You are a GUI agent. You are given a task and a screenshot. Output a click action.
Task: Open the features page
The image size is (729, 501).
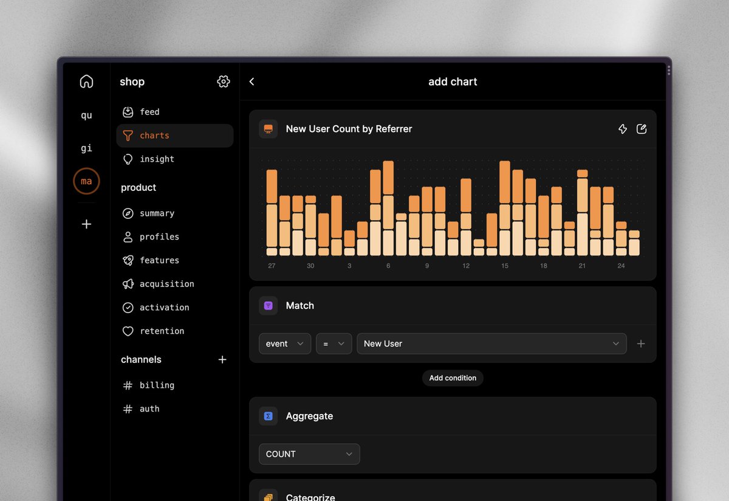[x=175, y=260]
